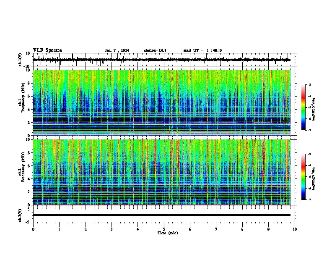Click the 4 kHz tick on ch.2 frequency axis
This screenshot has height=257, width=332.
click(x=29, y=179)
